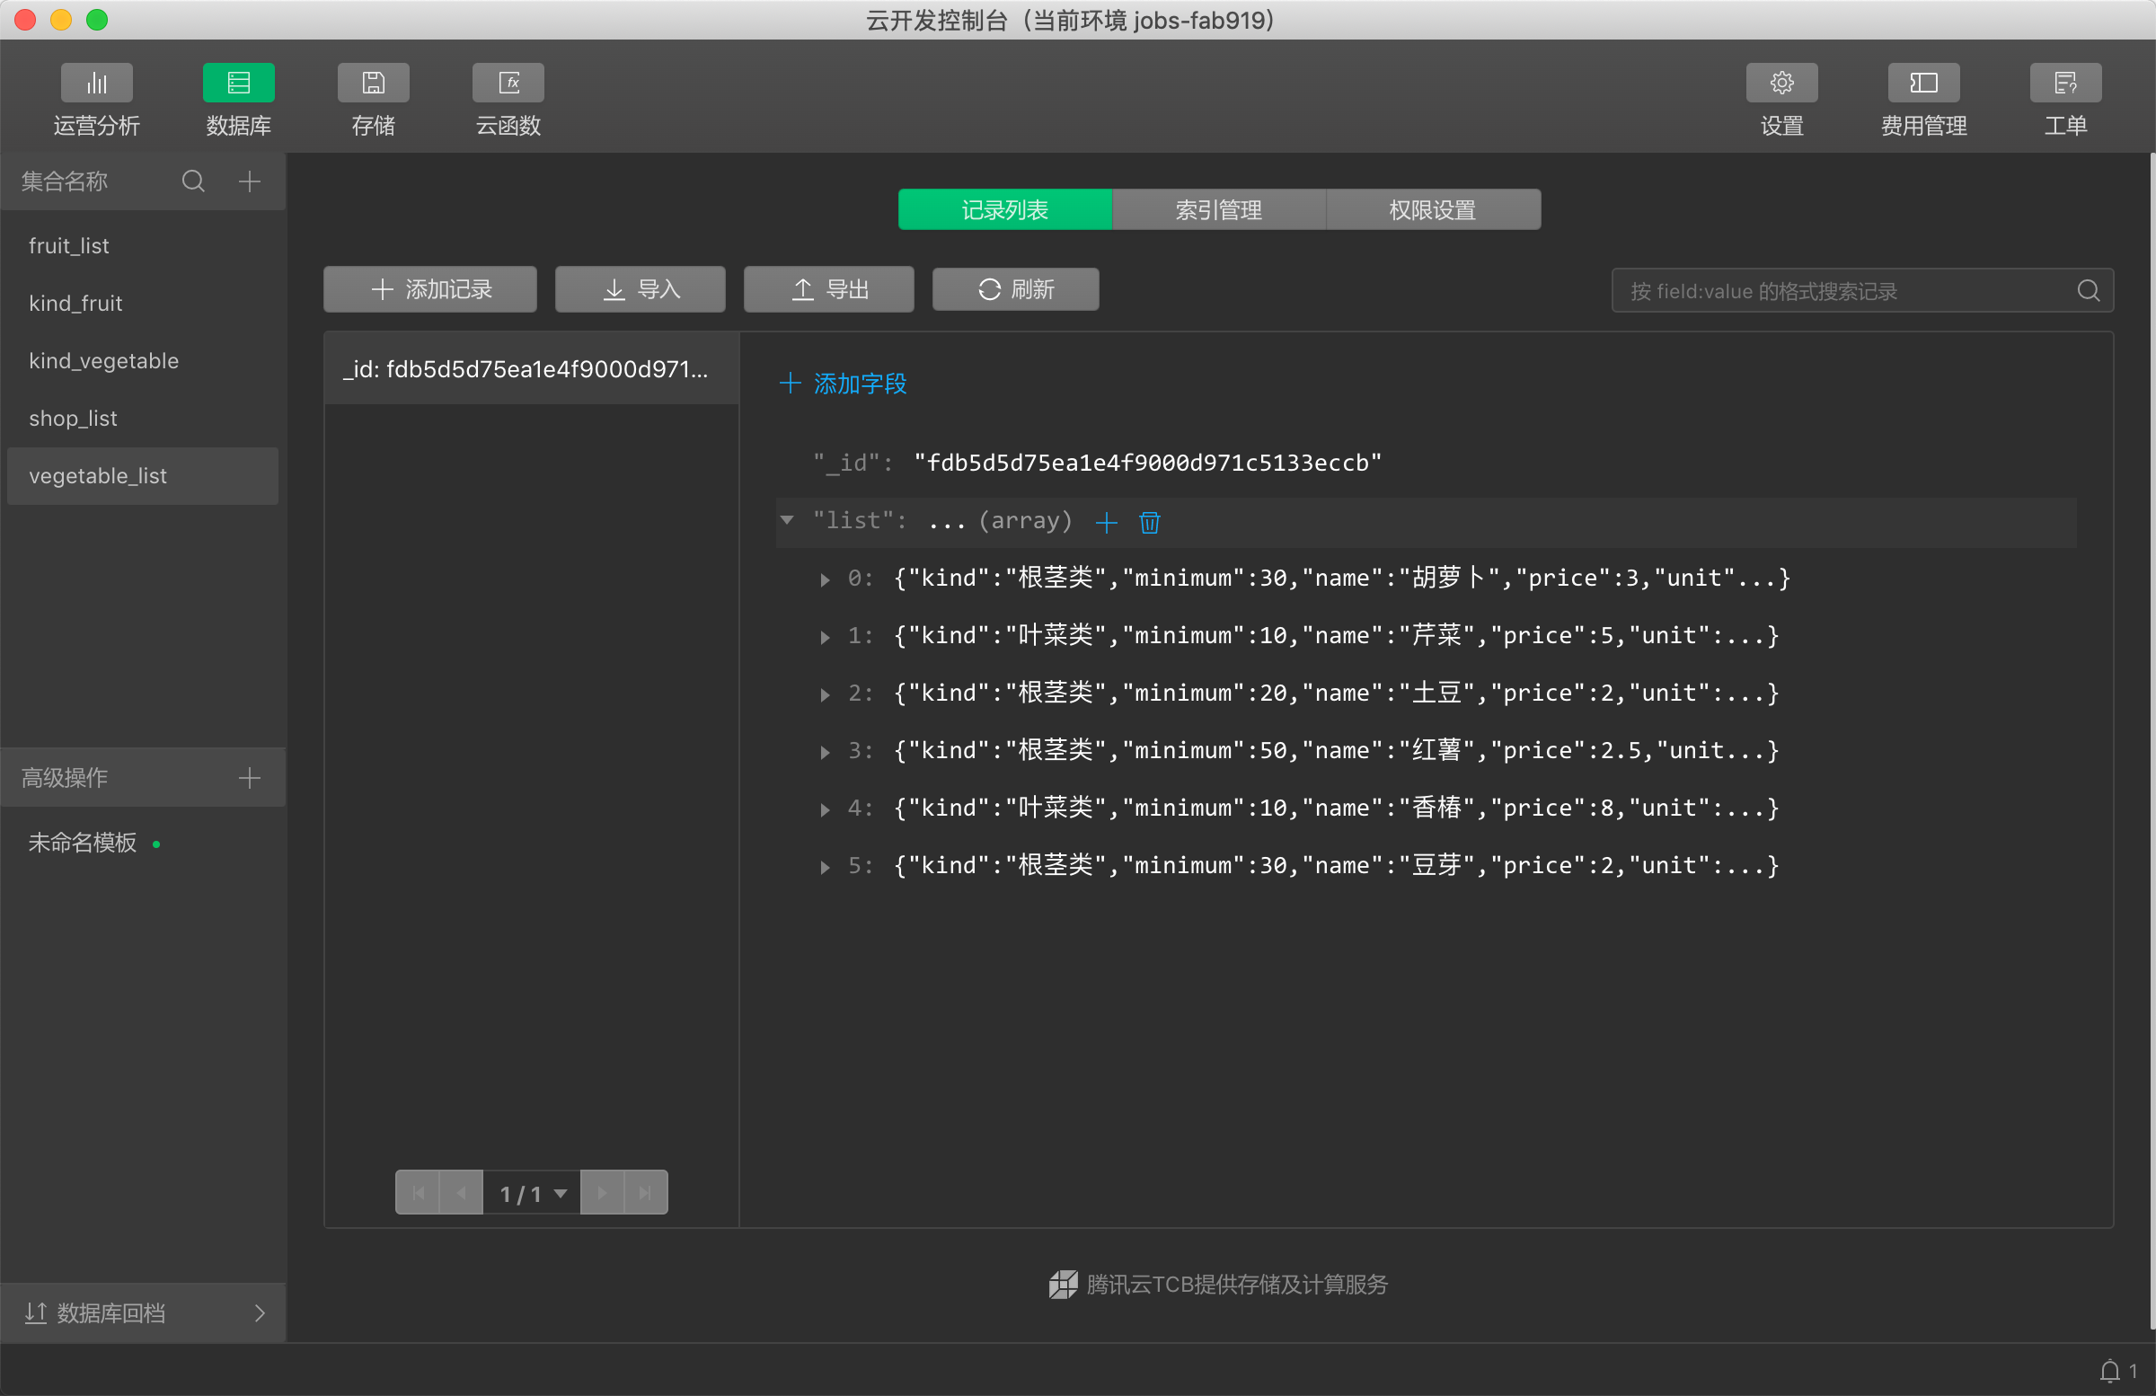Image resolution: width=2156 pixels, height=1396 pixels.
Task: Open the 工单 ticket icon
Action: click(2064, 84)
